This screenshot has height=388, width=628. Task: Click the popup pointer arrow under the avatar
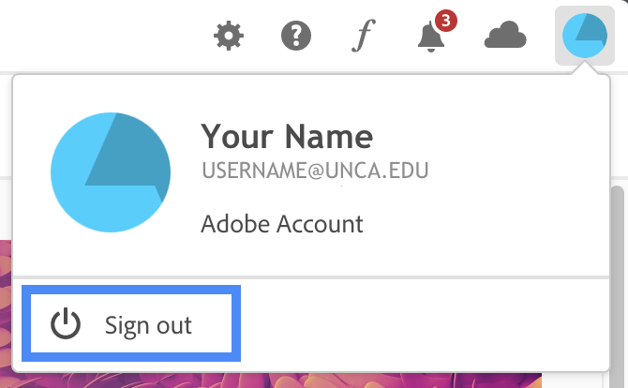[x=584, y=71]
